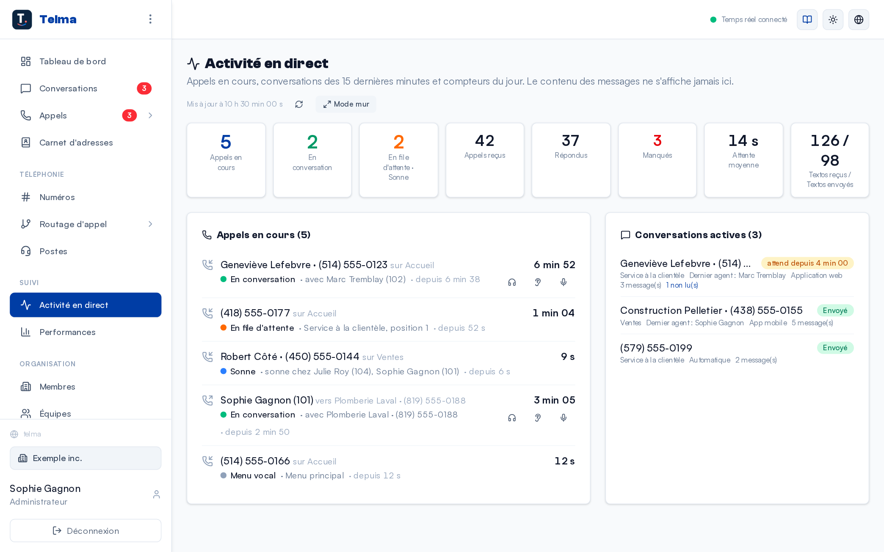Viewport: 884px width, 552px height.
Task: Open Construction Pelletier conversation
Action: click(737, 316)
